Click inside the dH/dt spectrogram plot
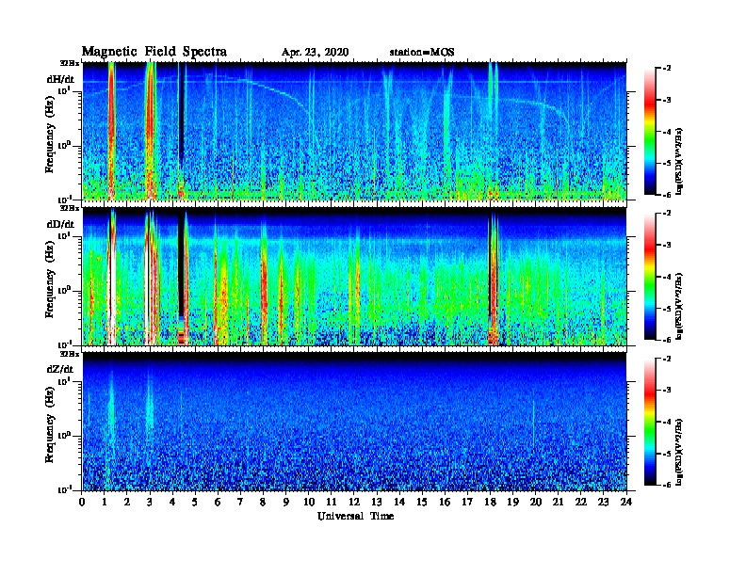The width and height of the screenshot is (746, 576). click(x=354, y=131)
